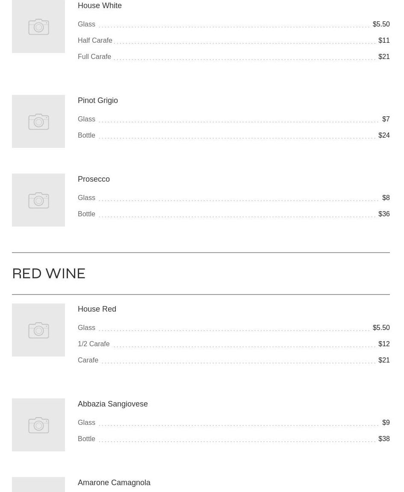Viewport: 404px width, 492px height.
Task: Select the $36 Prosecco bottle price
Action: (x=384, y=214)
